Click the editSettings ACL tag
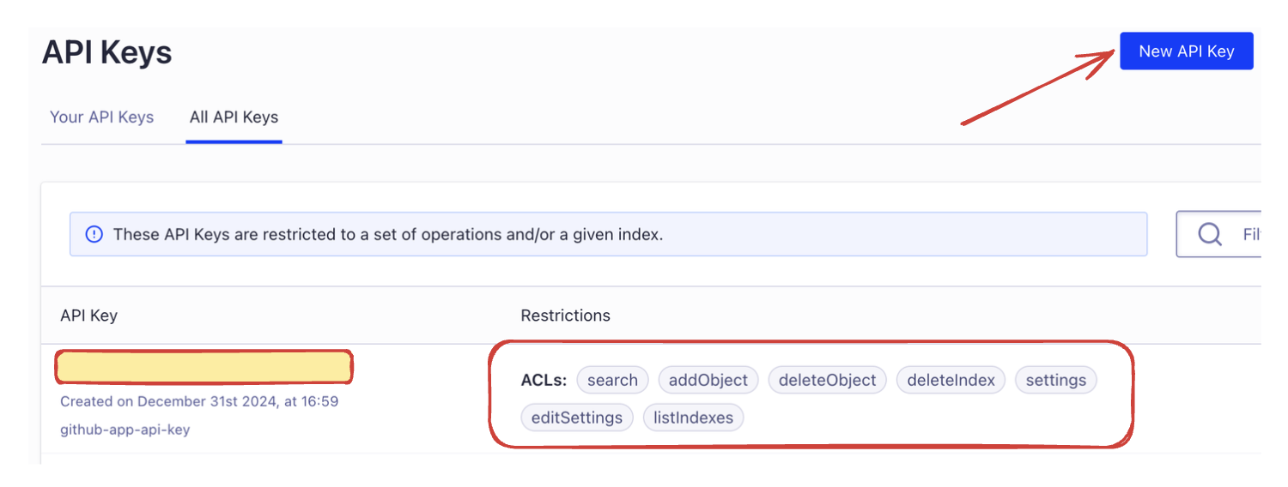Image resolution: width=1288 pixels, height=487 pixels. [577, 418]
